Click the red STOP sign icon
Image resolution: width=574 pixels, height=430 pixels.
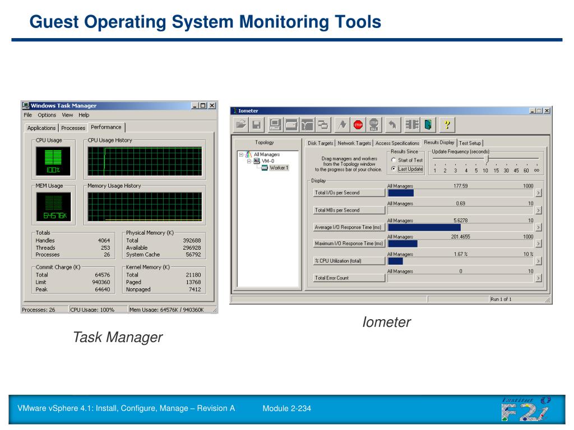tap(358, 125)
